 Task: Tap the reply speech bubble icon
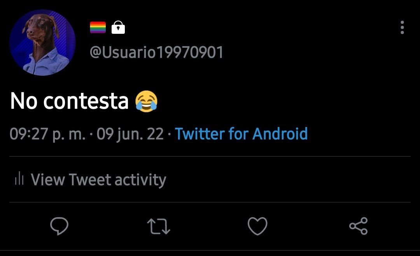pyautogui.click(x=59, y=226)
